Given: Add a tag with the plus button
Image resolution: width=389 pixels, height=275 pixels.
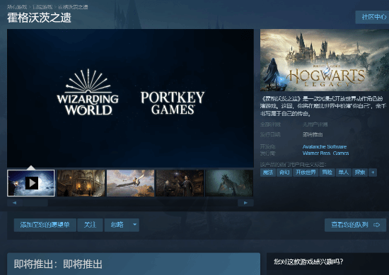Looking at the screenshot, I should coord(373,172).
